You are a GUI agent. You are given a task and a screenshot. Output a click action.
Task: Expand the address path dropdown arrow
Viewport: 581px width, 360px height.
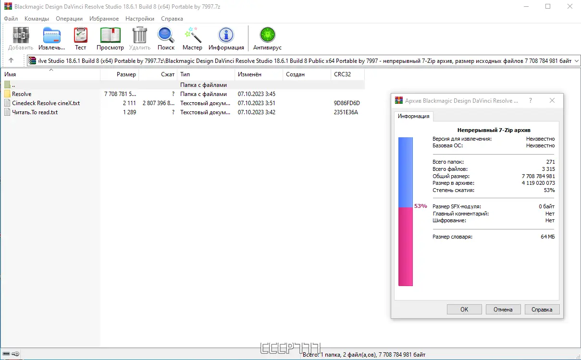click(x=577, y=60)
